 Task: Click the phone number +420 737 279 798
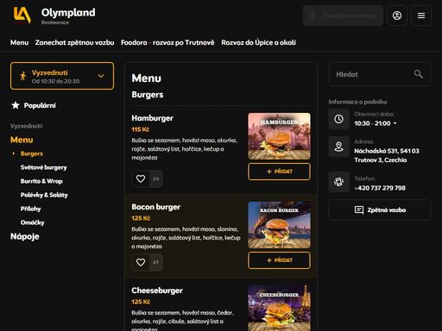(x=380, y=188)
